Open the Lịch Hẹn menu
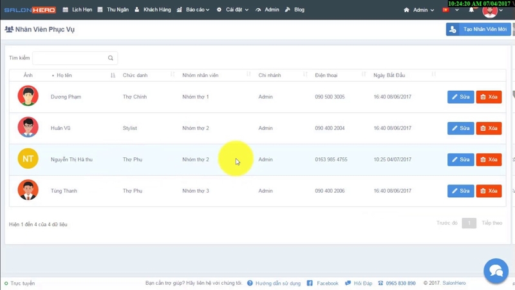Screen dimensions: 515x290 click(x=77, y=10)
